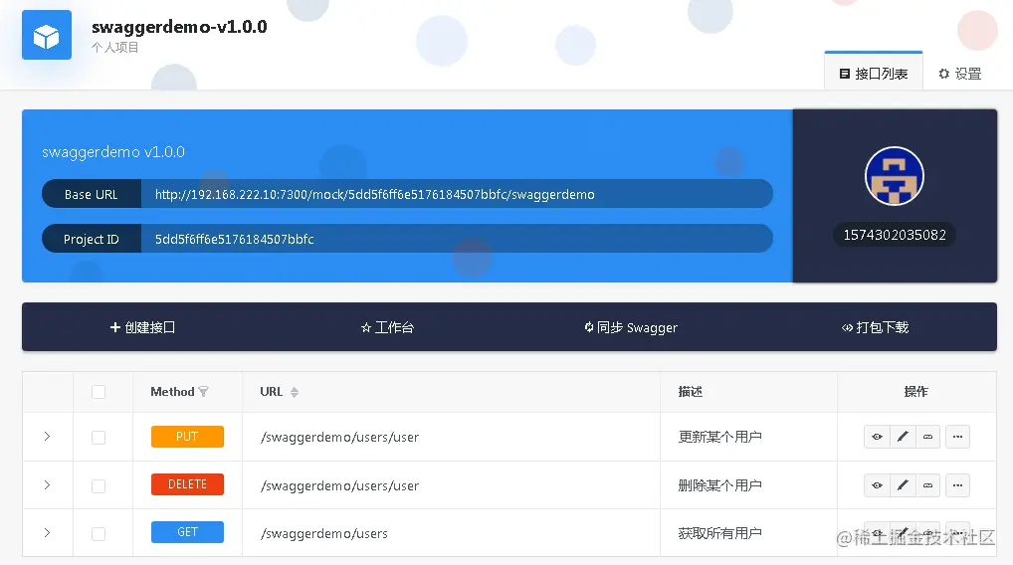1013x565 pixels.
Task: Click the Project ID label
Action: pos(92,239)
